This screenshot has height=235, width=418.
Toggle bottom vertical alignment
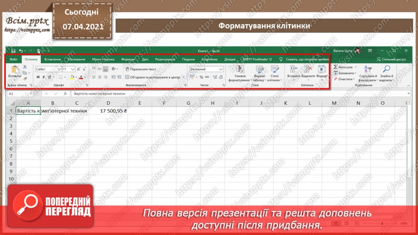tap(106, 69)
